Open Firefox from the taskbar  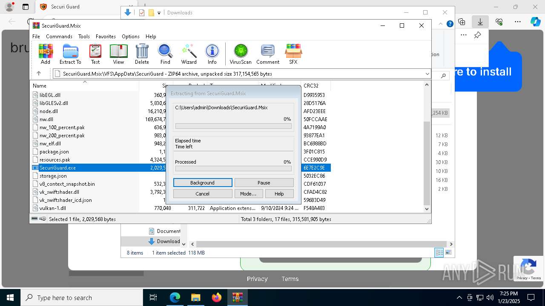click(217, 297)
